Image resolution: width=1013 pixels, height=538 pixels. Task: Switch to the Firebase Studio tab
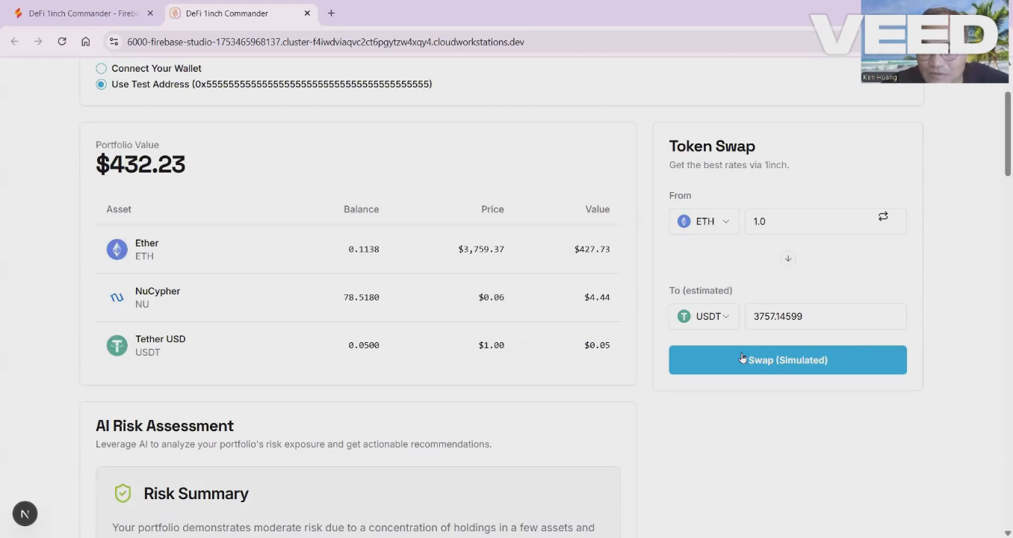pos(82,13)
